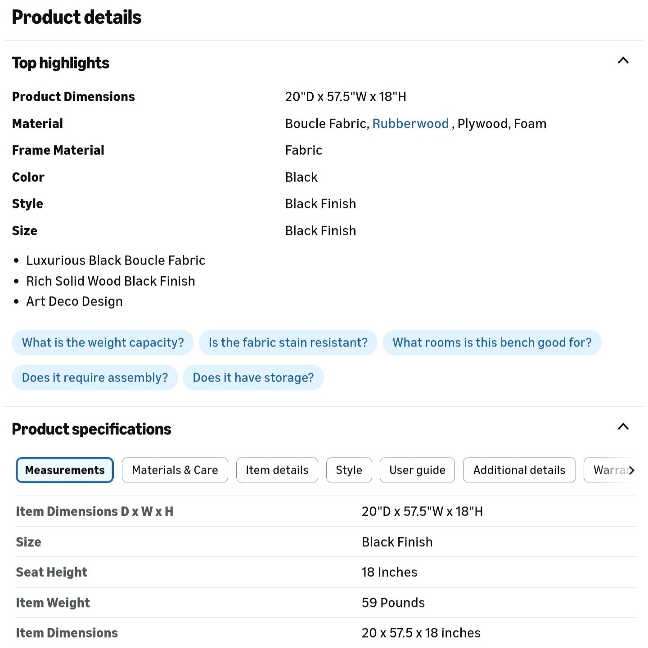Click the Top highlights heading
648x648 pixels.
coord(61,63)
